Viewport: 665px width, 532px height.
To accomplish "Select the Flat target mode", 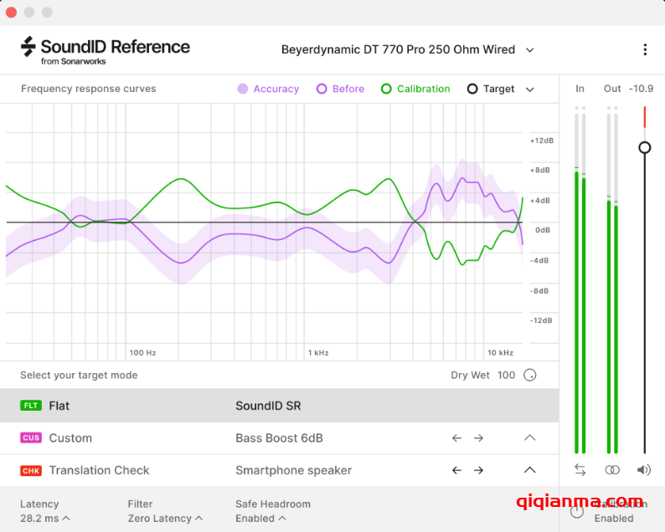I will (279, 406).
